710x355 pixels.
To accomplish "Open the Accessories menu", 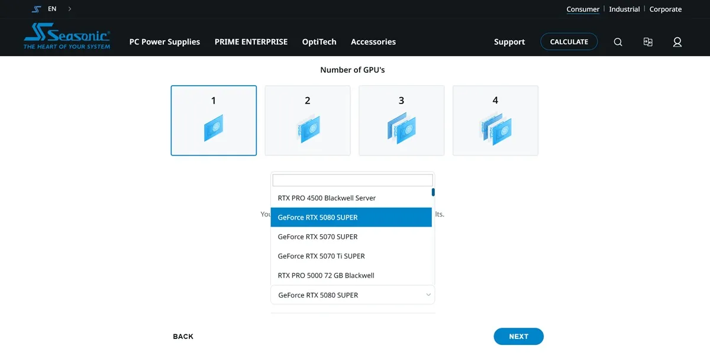I will click(x=373, y=42).
